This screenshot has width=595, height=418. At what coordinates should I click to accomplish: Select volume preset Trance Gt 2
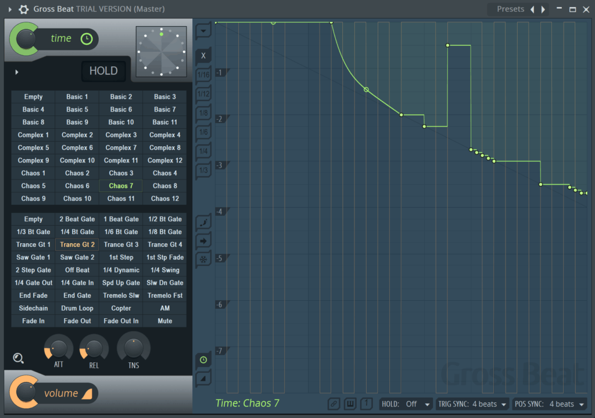tap(77, 244)
